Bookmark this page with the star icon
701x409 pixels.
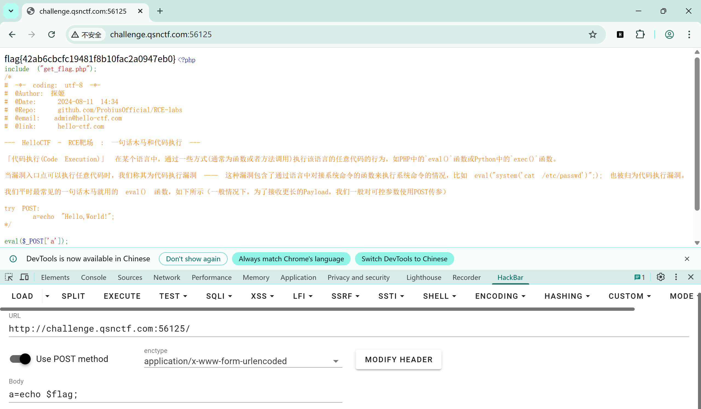point(593,34)
